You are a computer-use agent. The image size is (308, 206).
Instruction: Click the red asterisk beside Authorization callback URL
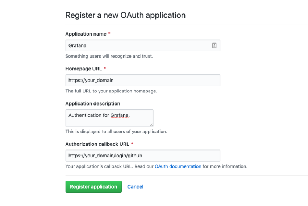pyautogui.click(x=132, y=144)
